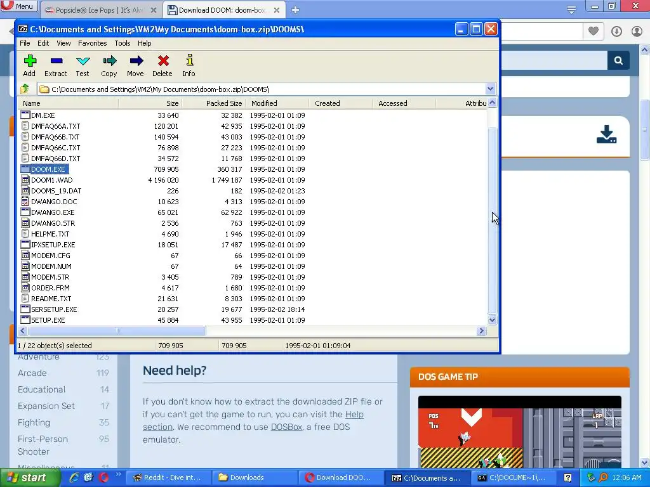Sort file list by Size column
The height and width of the screenshot is (487, 650).
150,103
